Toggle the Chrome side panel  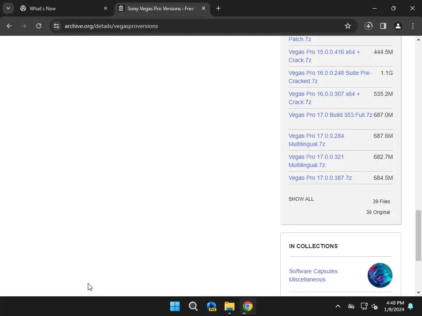click(x=383, y=26)
